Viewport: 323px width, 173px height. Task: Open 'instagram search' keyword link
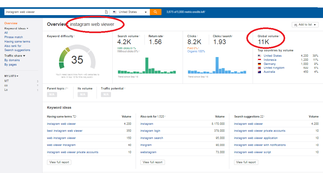(152, 138)
